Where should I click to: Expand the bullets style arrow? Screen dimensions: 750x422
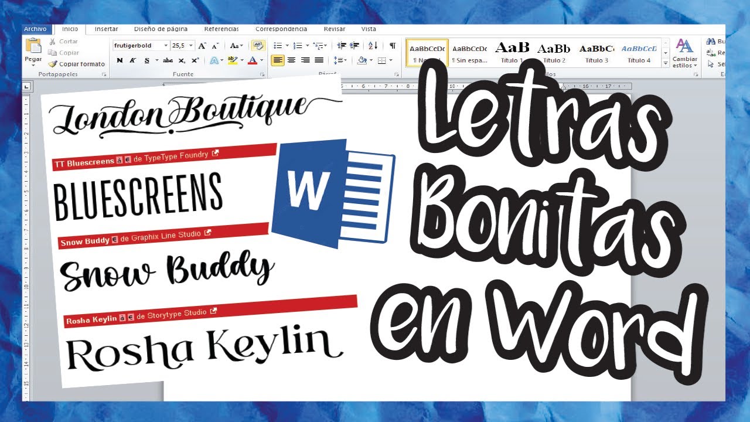tap(287, 46)
